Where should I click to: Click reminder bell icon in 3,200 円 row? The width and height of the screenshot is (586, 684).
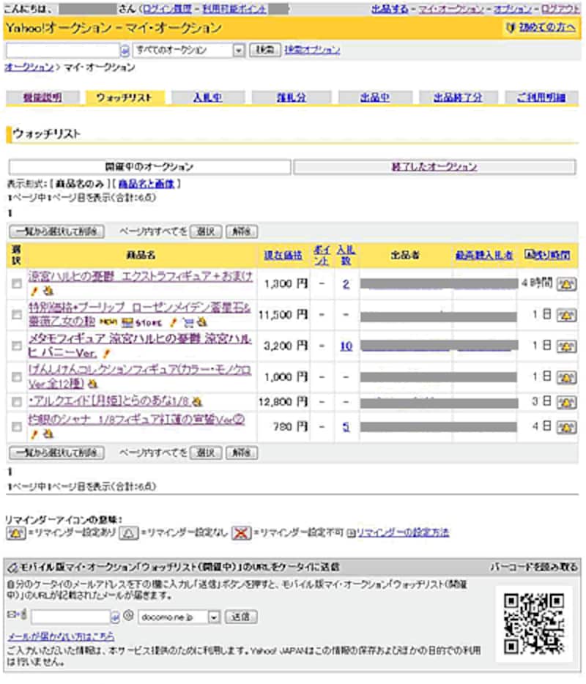[566, 346]
